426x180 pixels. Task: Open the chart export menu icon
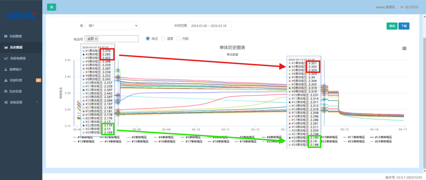point(404,48)
